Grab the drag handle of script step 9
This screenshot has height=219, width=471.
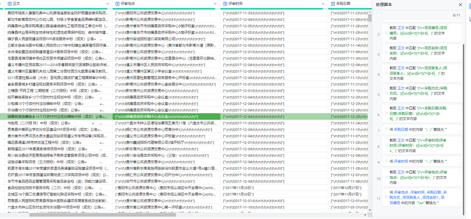(x=386, y=161)
